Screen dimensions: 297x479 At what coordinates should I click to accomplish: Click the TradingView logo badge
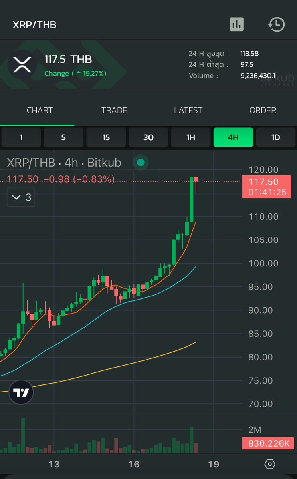pyautogui.click(x=21, y=392)
